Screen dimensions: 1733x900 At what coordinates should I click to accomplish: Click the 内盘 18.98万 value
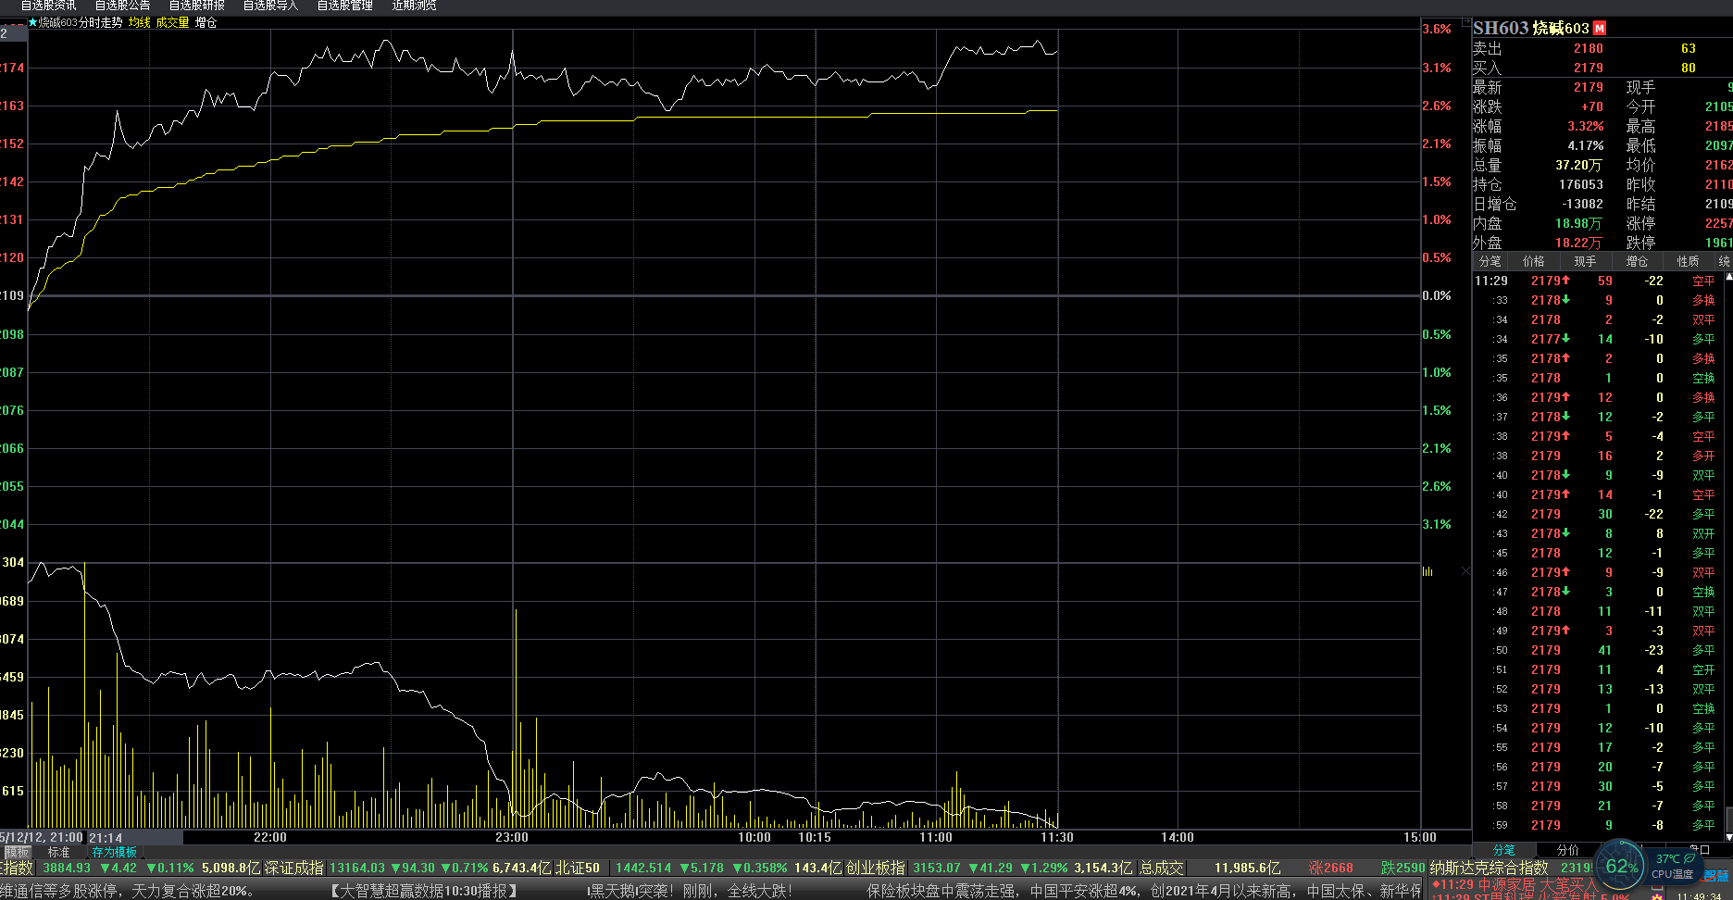pos(1578,223)
